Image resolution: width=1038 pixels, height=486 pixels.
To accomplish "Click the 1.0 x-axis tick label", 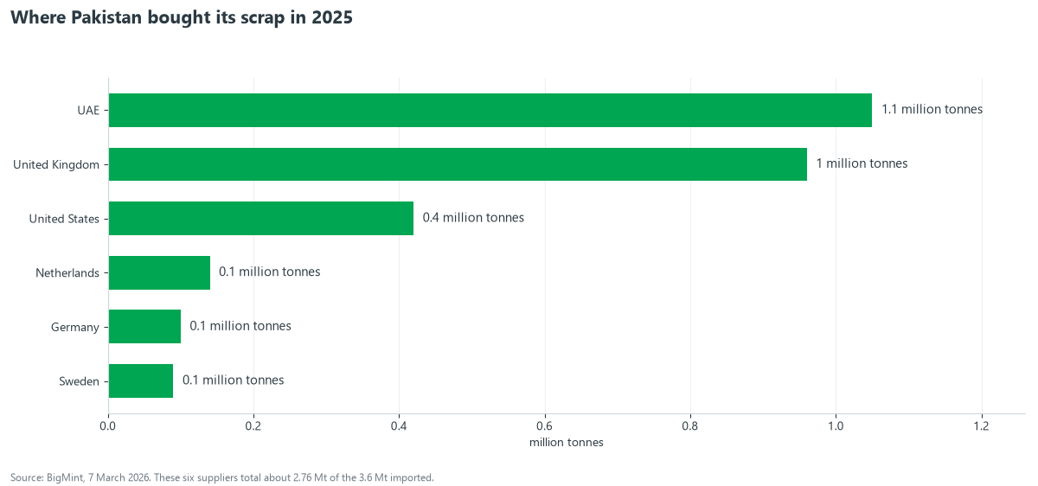I will pyautogui.click(x=836, y=426).
